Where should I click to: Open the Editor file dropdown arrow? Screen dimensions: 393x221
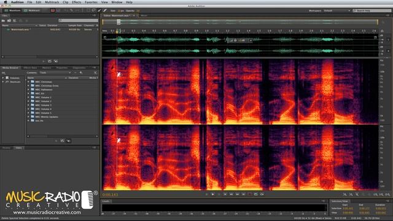134,15
